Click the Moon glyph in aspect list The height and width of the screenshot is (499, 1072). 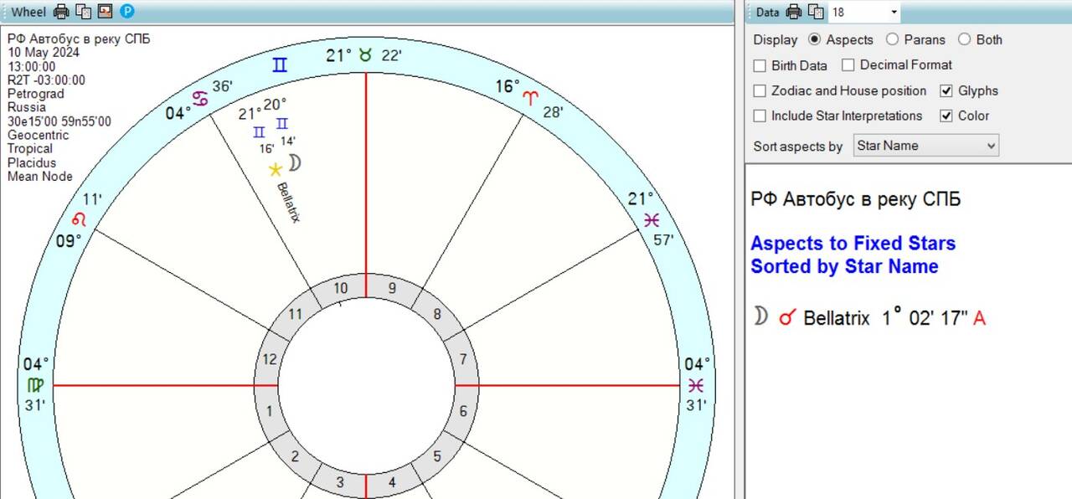[x=760, y=316]
